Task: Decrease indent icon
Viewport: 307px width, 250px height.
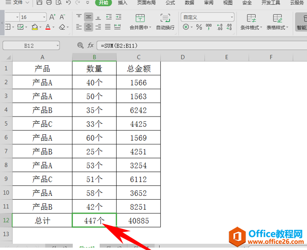Action: tap(109, 17)
